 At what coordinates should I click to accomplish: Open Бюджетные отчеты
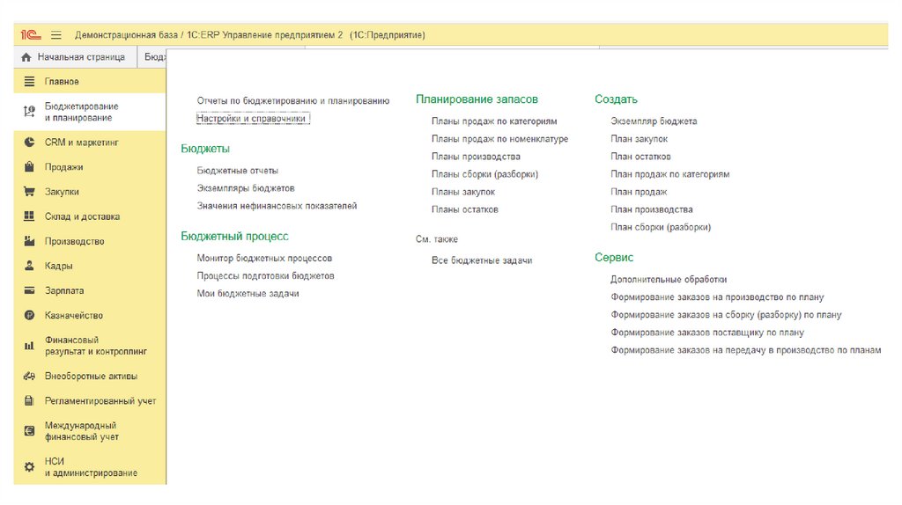pyautogui.click(x=238, y=171)
